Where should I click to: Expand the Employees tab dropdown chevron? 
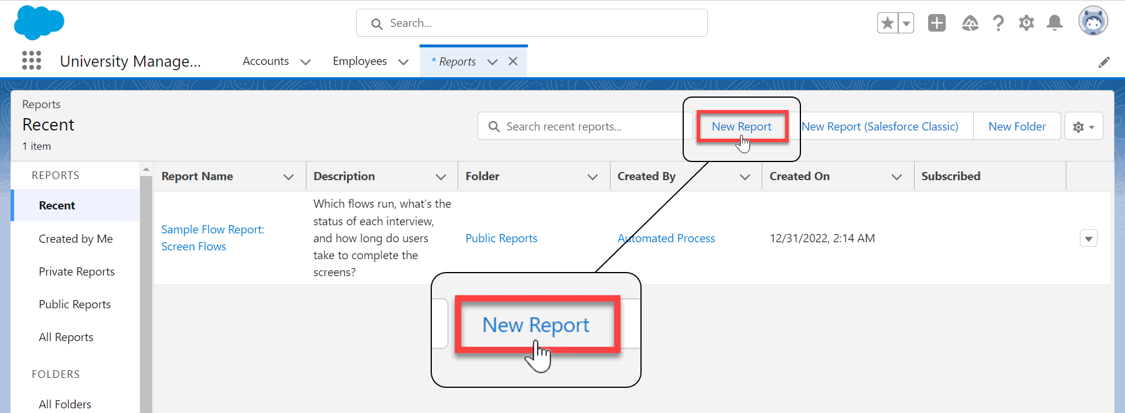click(x=403, y=61)
